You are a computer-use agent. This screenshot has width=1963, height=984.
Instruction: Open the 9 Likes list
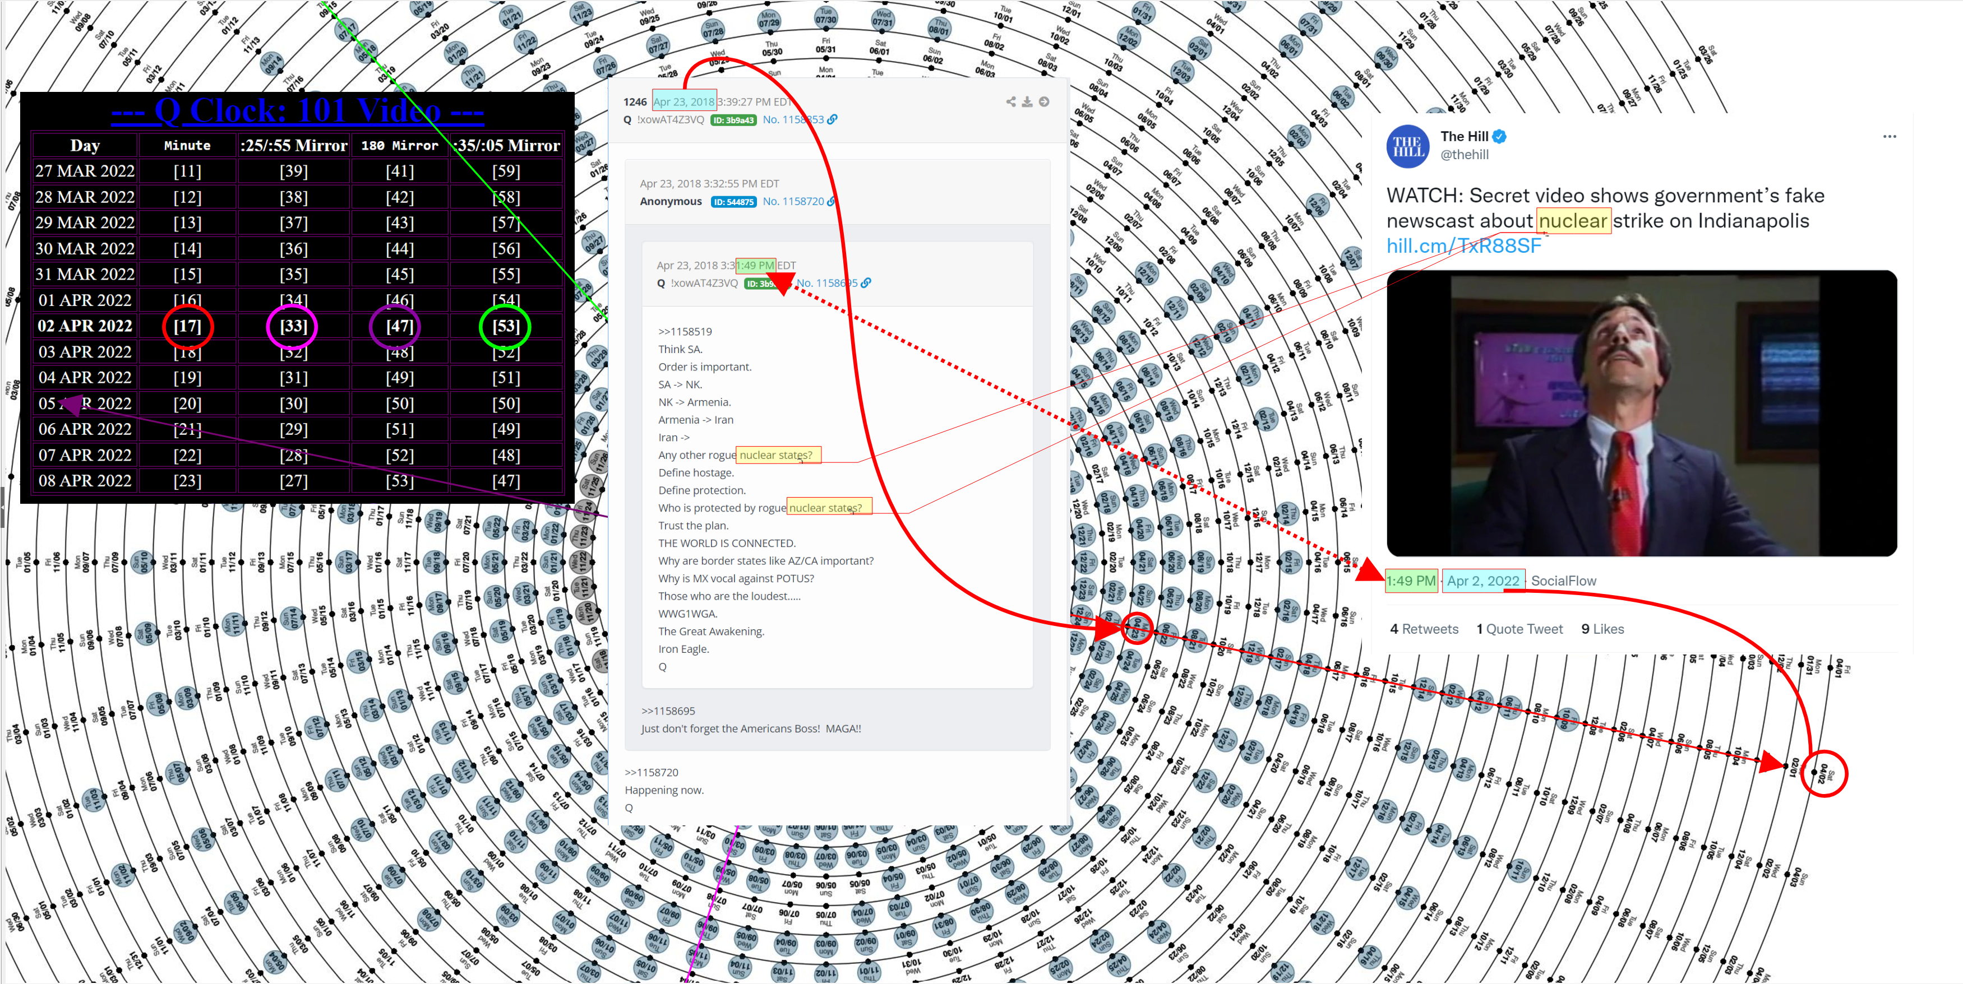[x=1602, y=629]
